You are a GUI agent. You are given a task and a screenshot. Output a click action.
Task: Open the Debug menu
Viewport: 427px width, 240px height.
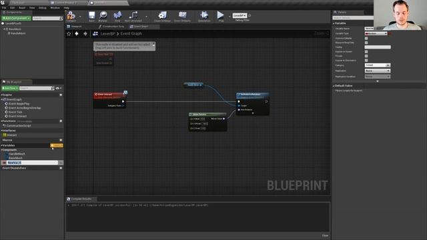(43, 8)
